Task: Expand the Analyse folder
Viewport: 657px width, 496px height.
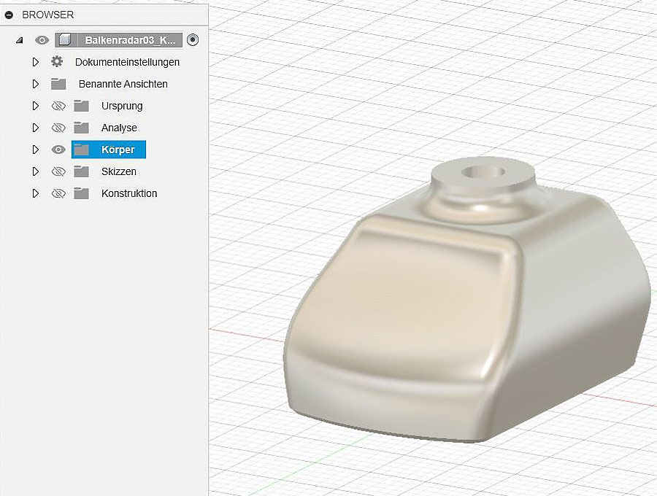Action: [36, 128]
